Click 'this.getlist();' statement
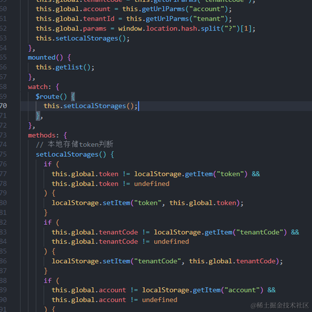This screenshot has width=312, height=312. click(65, 68)
